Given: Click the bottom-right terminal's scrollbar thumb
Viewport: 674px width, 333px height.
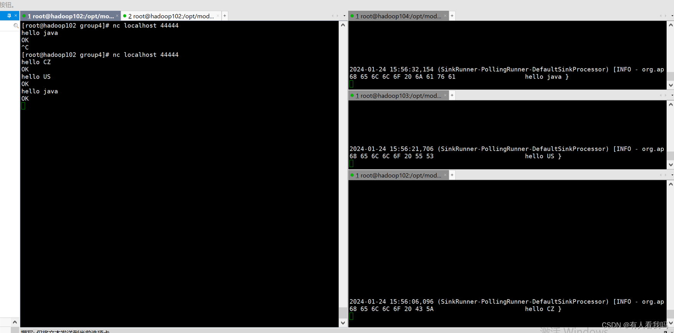Looking at the screenshot, I should pyautogui.click(x=671, y=314).
